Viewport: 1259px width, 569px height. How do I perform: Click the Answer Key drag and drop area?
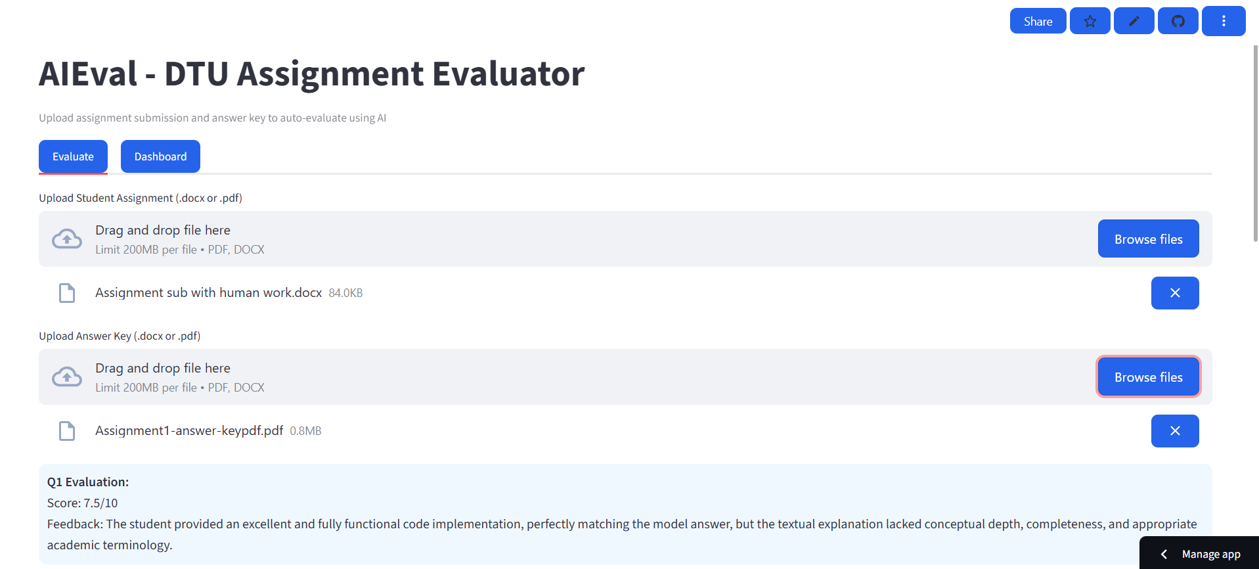coord(625,376)
